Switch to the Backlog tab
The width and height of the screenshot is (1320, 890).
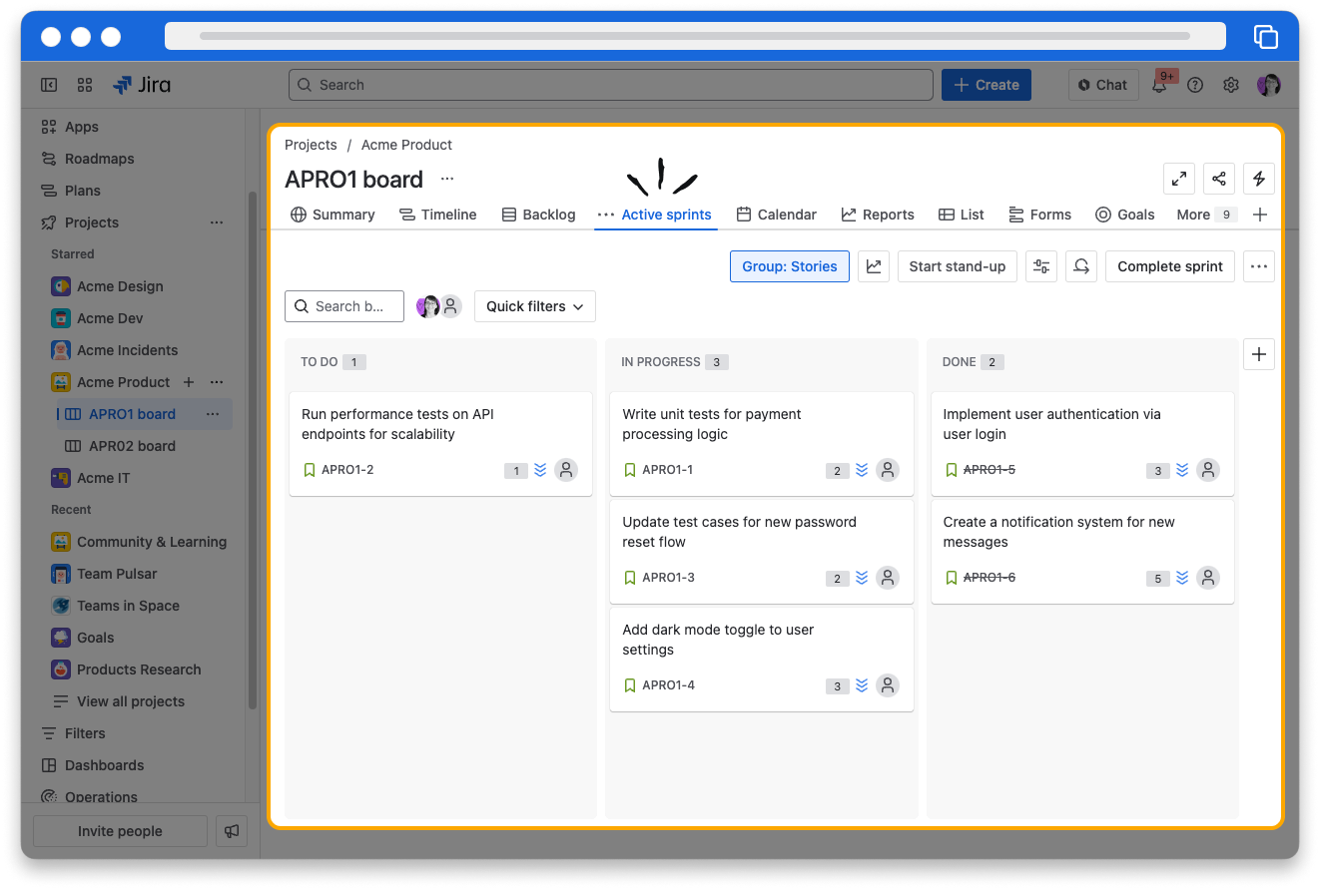point(538,215)
